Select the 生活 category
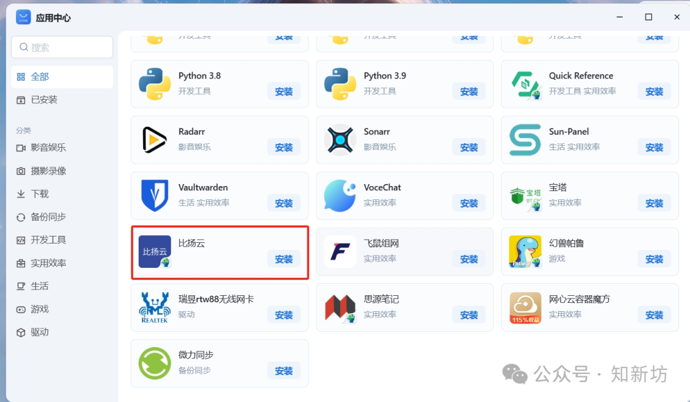The width and height of the screenshot is (690, 402). click(x=62, y=286)
